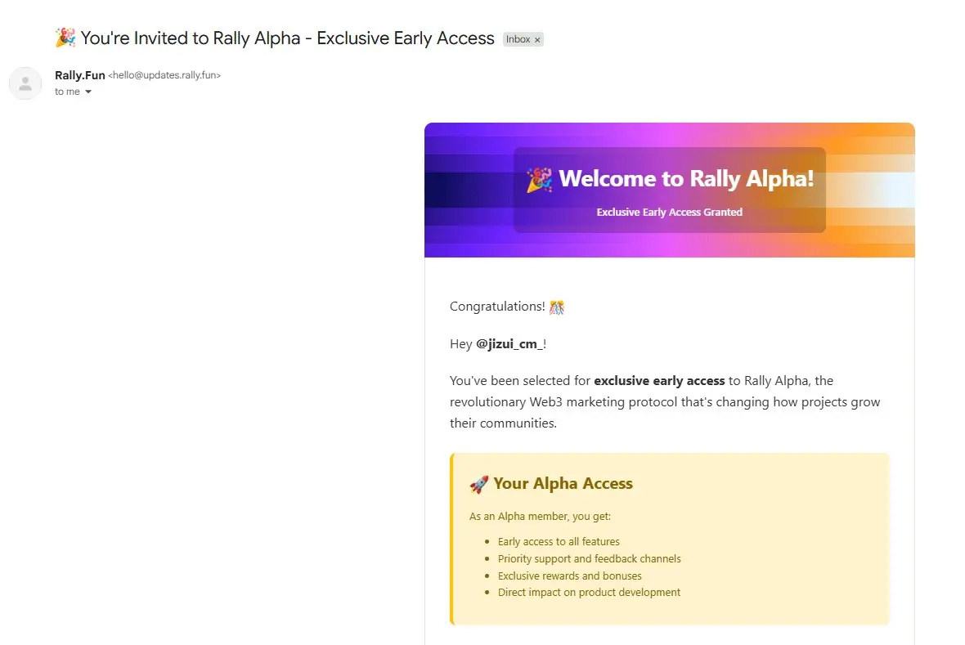965x645 pixels.
Task: Click 'Early access to all features' bullet
Action: [x=559, y=541]
